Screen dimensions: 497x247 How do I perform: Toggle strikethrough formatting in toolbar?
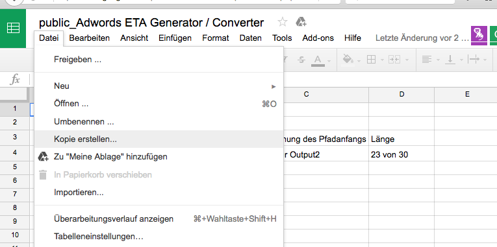pos(301,60)
